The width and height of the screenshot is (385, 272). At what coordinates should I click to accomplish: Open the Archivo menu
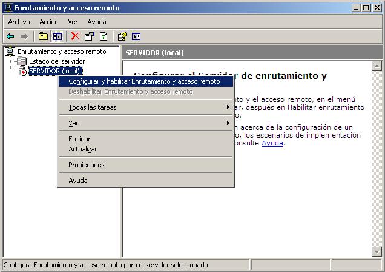[x=19, y=22]
